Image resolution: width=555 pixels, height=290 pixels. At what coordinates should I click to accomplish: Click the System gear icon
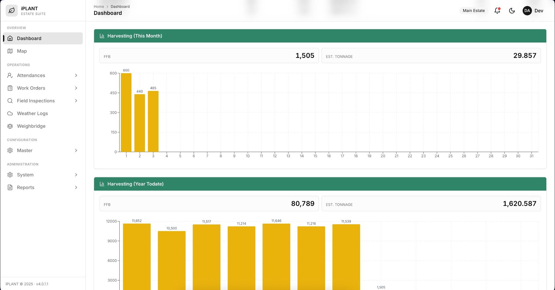tap(10, 175)
